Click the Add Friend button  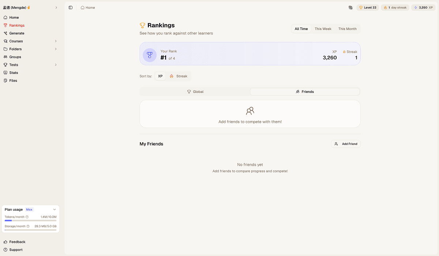click(x=345, y=144)
